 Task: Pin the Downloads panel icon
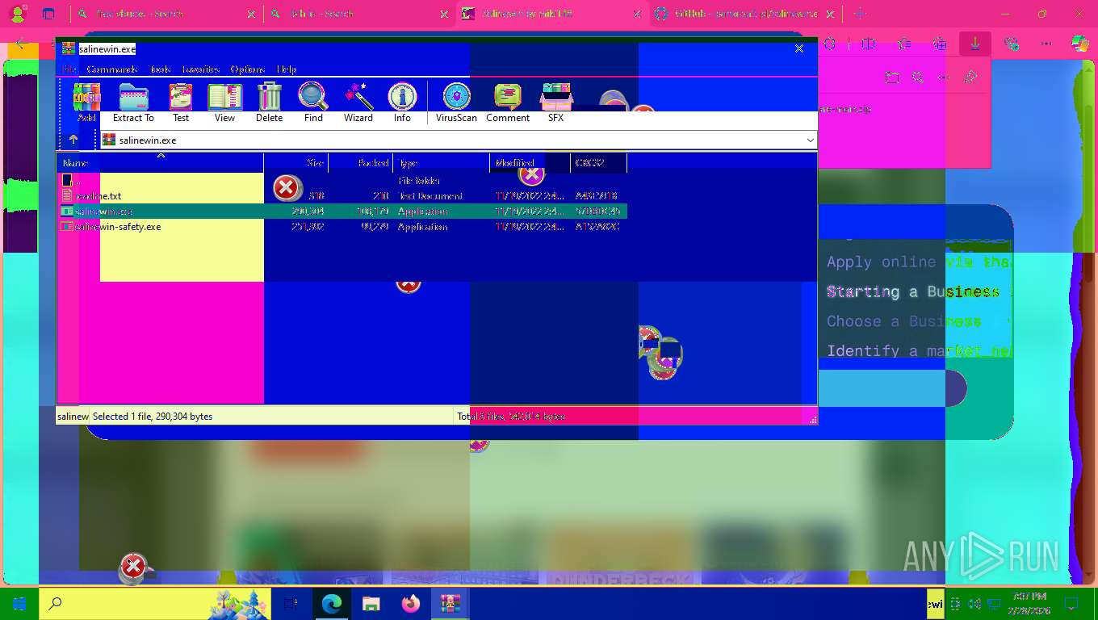coord(970,77)
